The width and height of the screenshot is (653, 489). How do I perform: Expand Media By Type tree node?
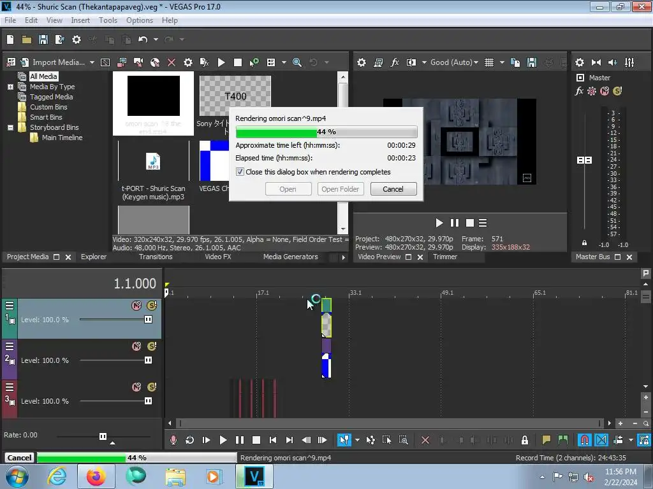pyautogui.click(x=10, y=87)
